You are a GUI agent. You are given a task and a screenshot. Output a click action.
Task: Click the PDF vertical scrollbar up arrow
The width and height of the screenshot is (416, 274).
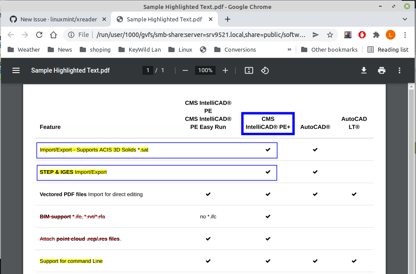[x=411, y=86]
